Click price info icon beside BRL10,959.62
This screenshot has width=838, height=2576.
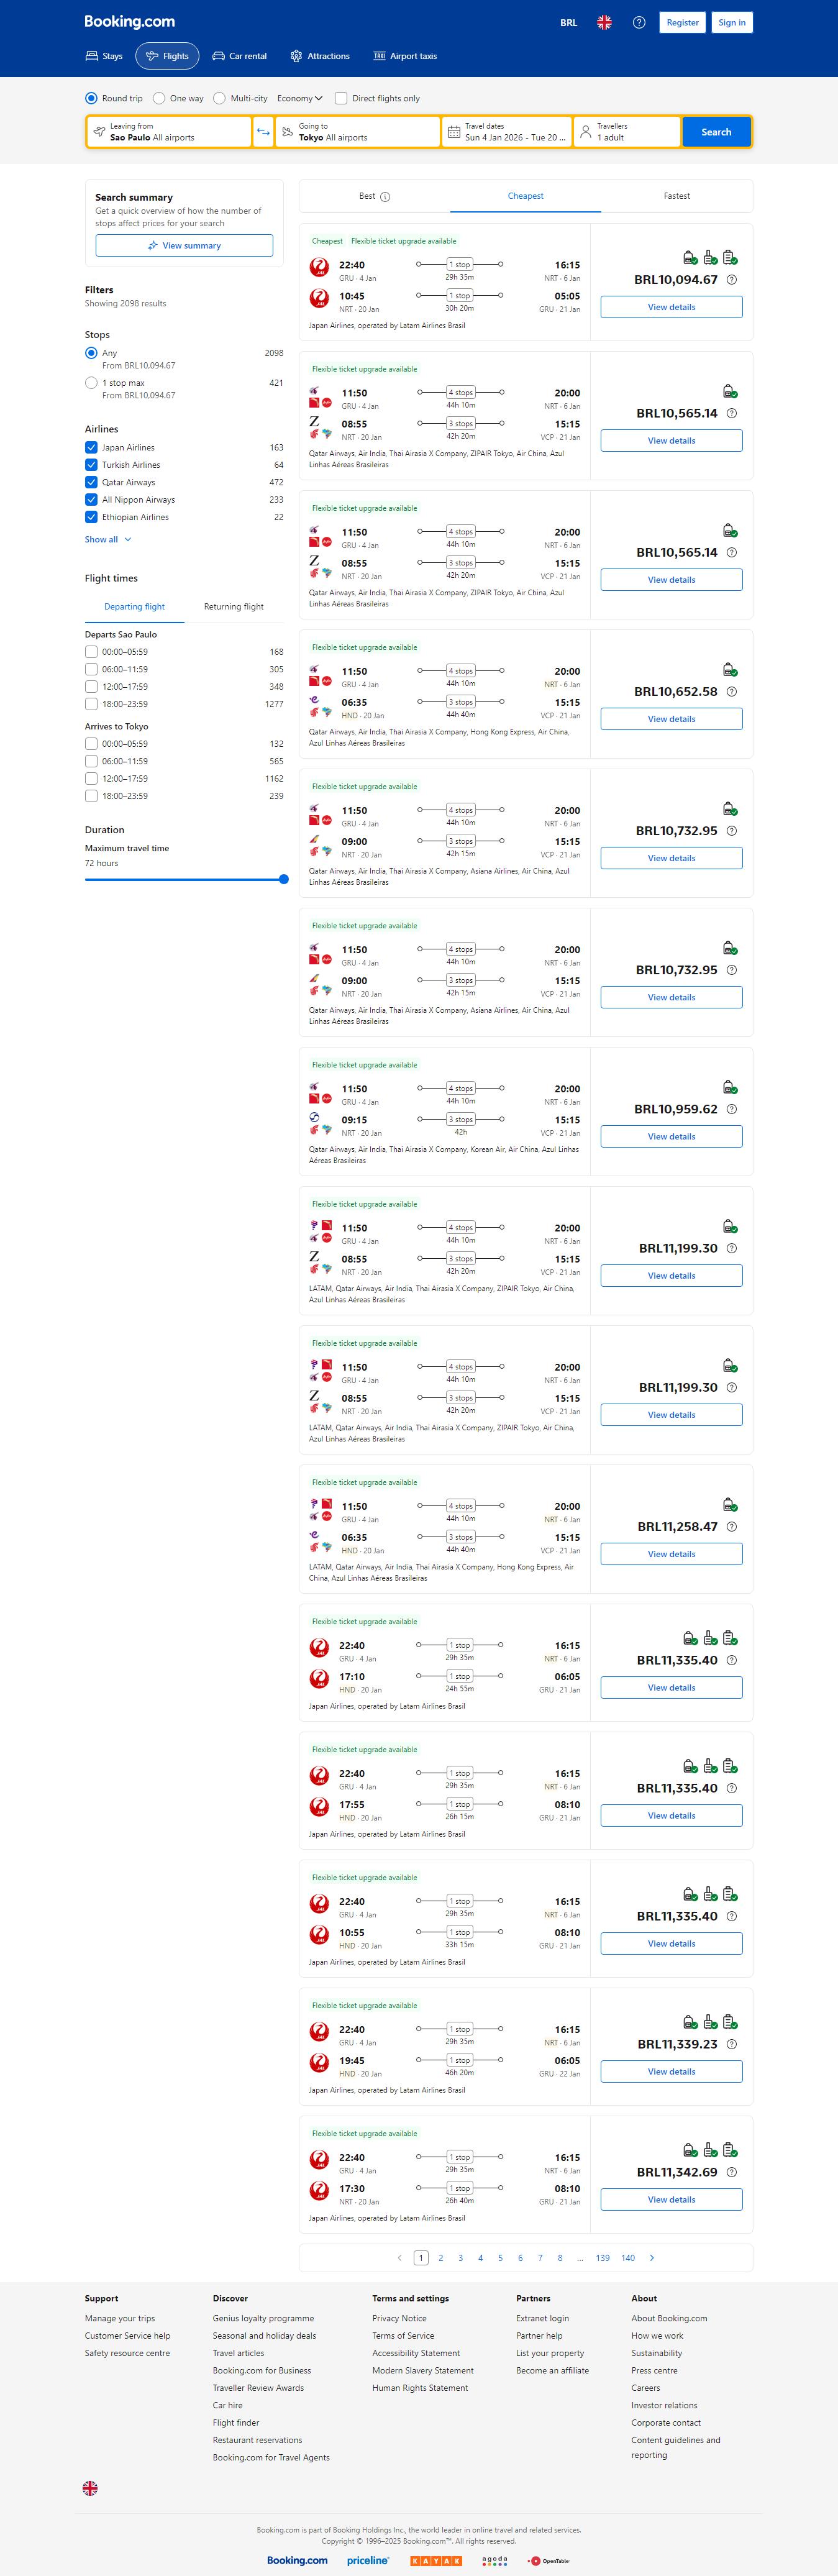click(x=731, y=1109)
